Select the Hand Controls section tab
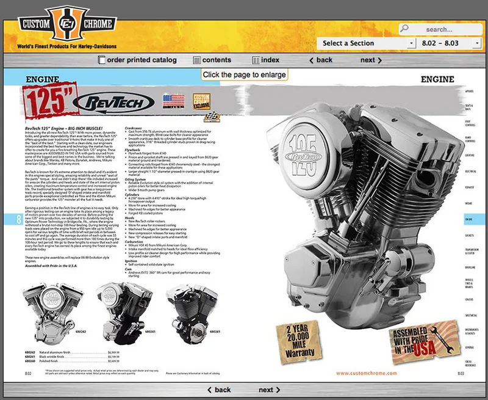The width and height of the screenshot is (488, 400). click(x=470, y=139)
